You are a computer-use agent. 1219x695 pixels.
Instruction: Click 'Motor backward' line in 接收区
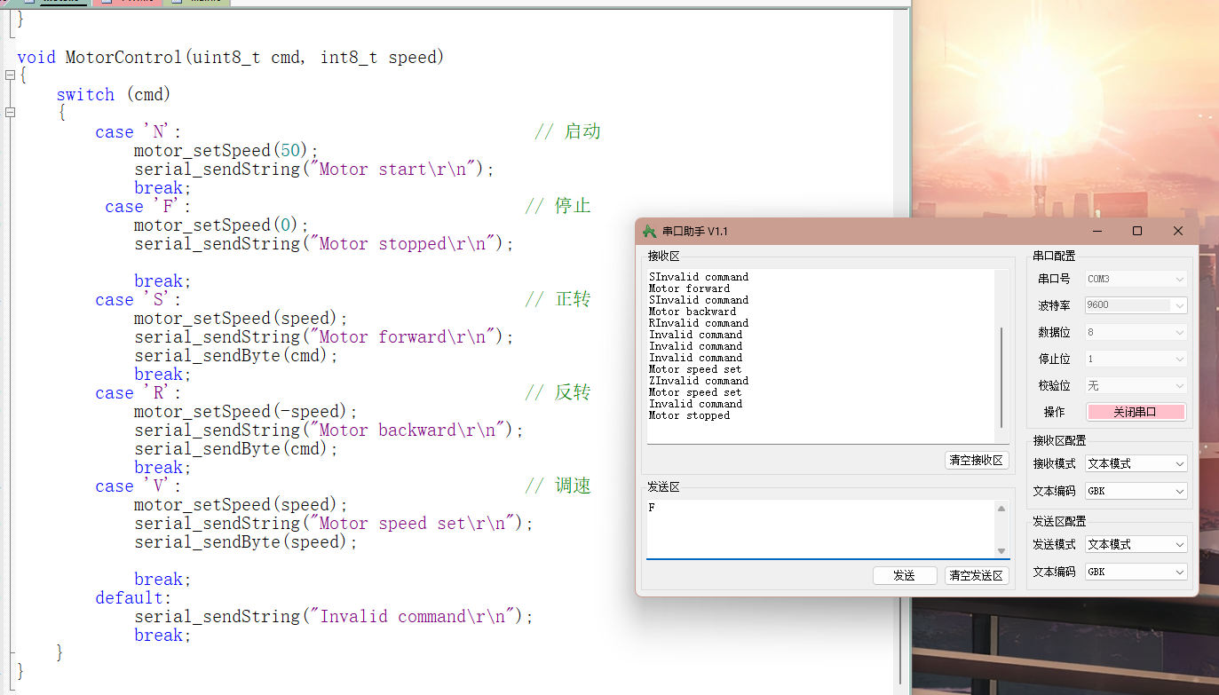click(x=693, y=312)
